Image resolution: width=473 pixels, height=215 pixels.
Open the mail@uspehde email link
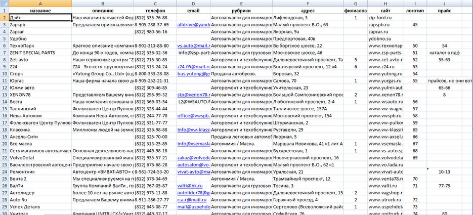(193, 206)
